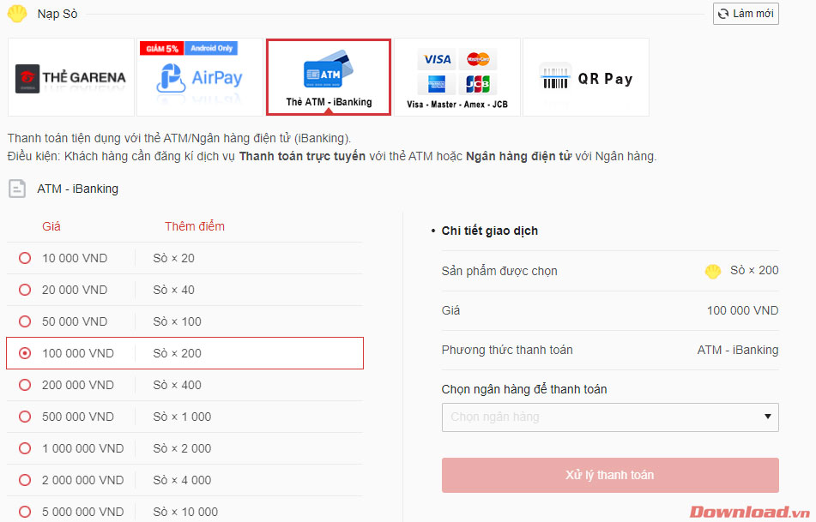
Task: Select the 50 000 VND radio option
Action: coord(25,321)
